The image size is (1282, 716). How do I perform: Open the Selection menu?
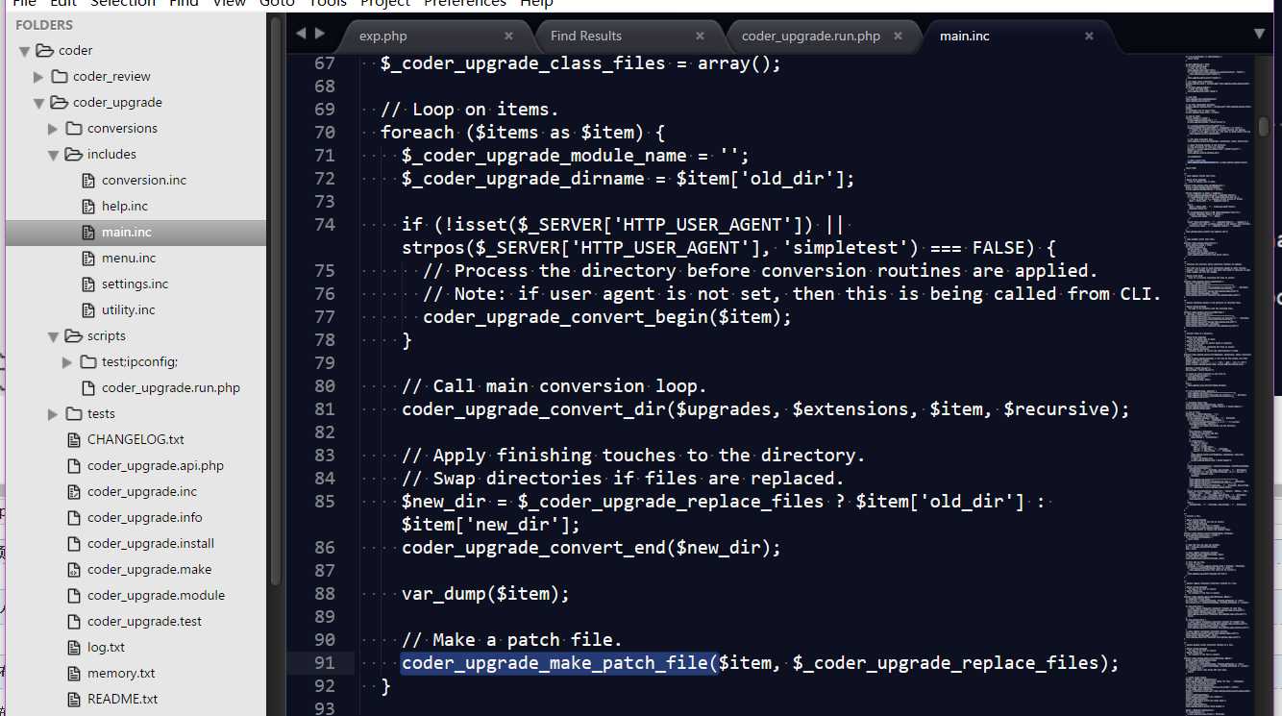click(x=123, y=3)
